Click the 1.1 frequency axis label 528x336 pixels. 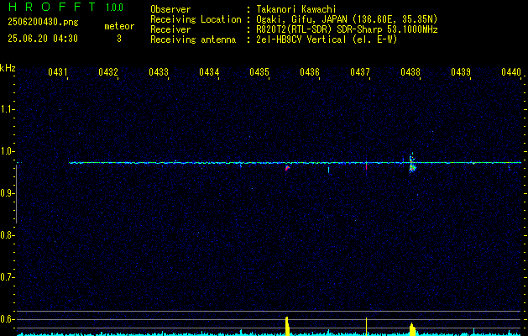point(7,109)
